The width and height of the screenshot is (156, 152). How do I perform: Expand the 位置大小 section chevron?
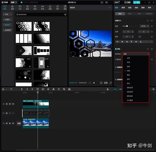[x=122, y=21]
